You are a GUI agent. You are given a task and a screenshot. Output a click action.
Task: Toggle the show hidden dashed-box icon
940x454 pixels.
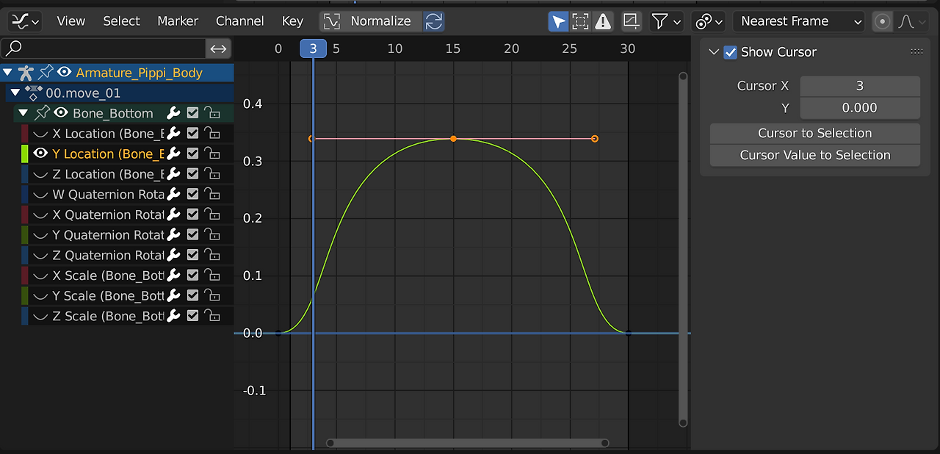[x=581, y=21]
